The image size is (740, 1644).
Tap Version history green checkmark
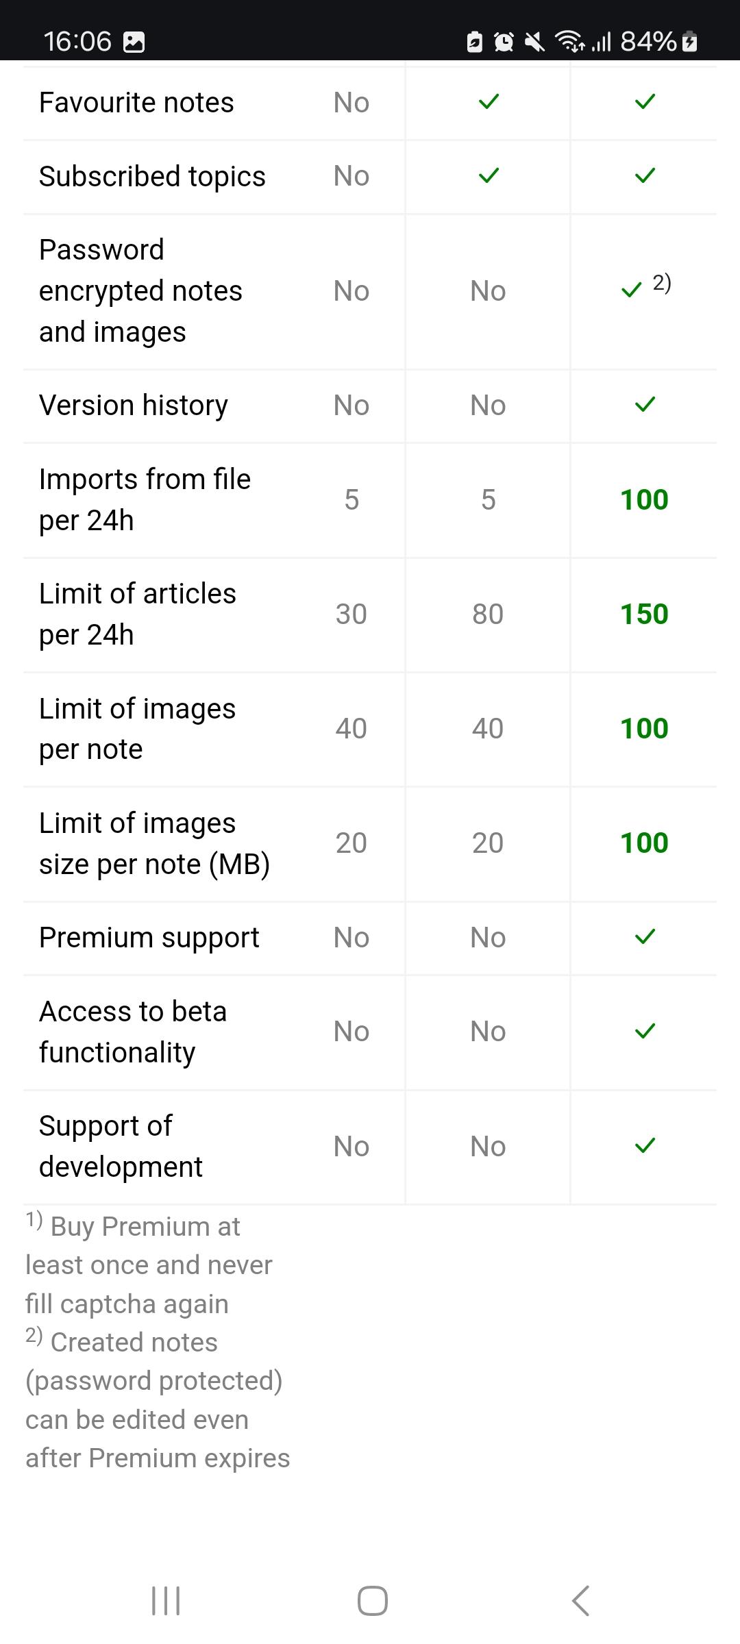(x=645, y=405)
